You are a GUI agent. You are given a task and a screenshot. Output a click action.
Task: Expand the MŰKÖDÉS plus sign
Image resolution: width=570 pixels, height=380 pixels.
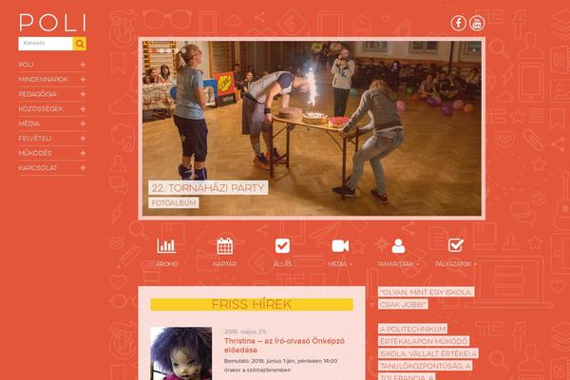83,153
